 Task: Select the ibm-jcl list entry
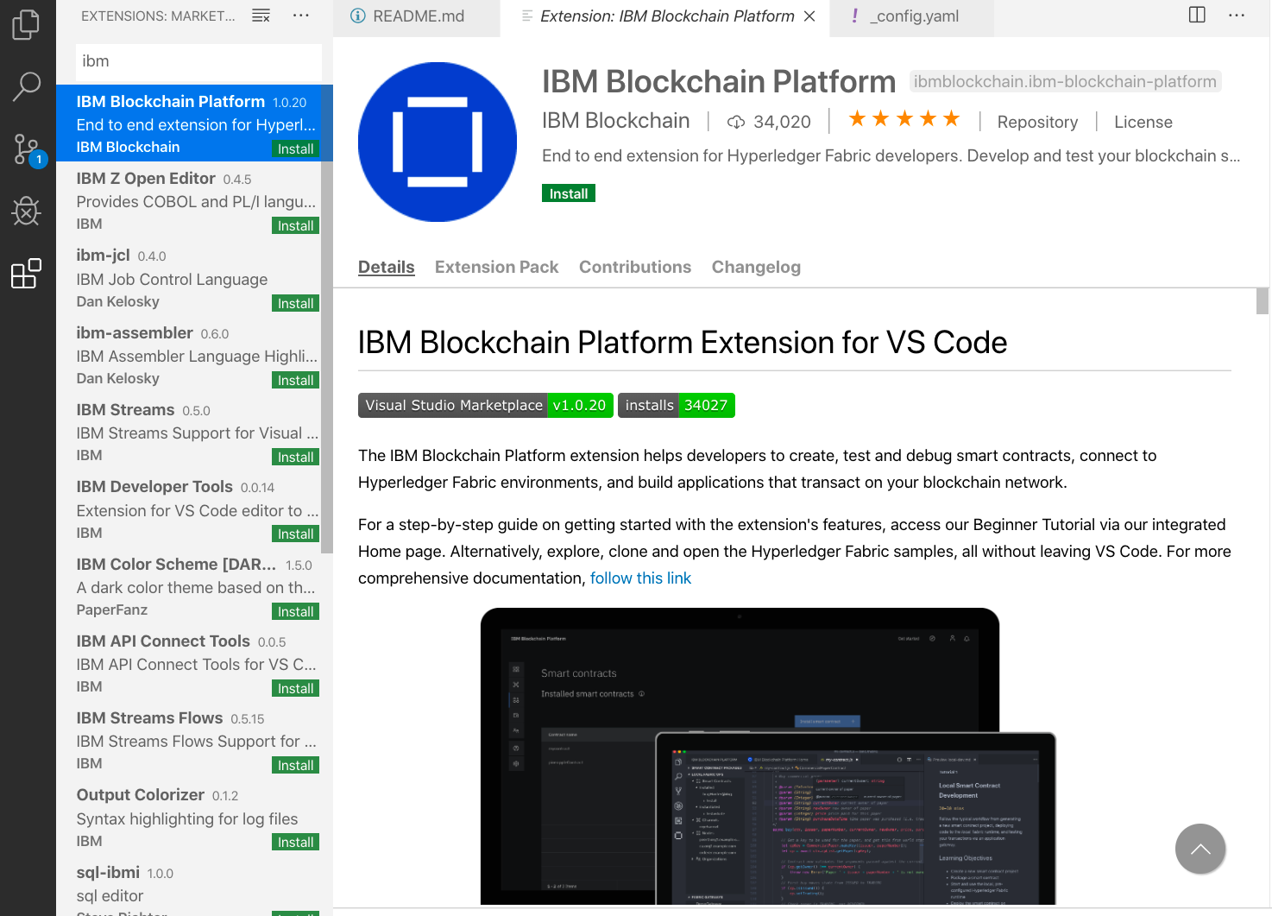click(x=189, y=278)
